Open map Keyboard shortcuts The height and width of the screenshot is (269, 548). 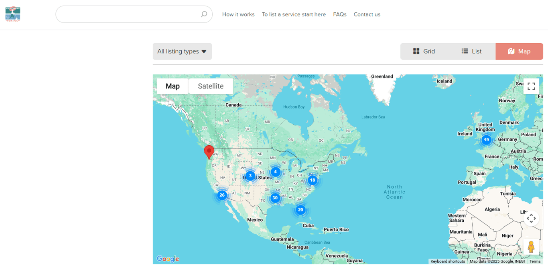[448, 261]
